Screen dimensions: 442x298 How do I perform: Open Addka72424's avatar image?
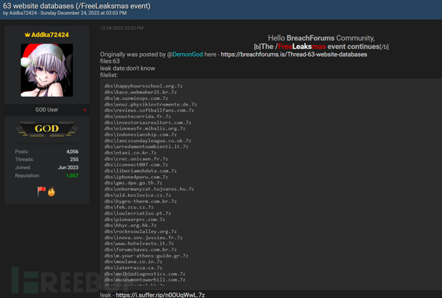[x=47, y=70]
